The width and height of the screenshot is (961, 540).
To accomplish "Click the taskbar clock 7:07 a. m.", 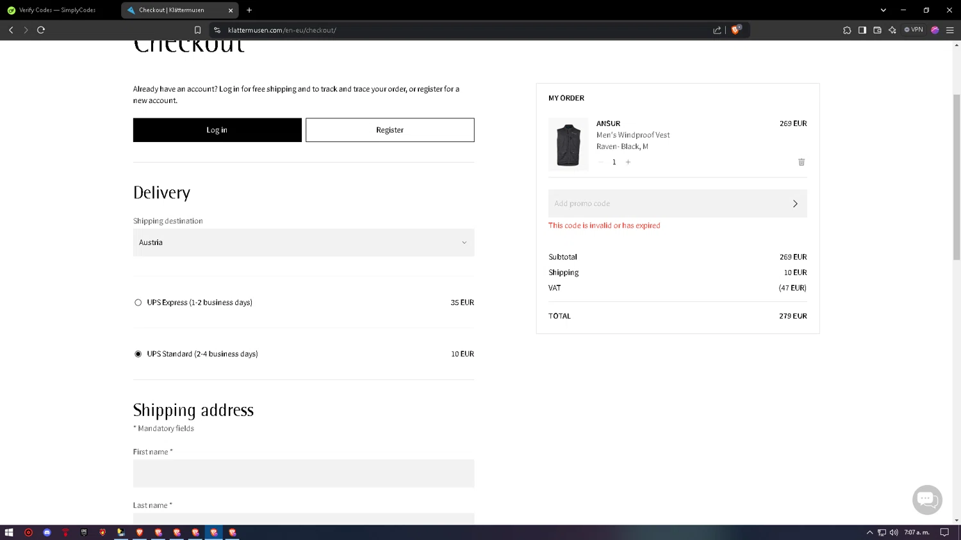I will click(917, 532).
